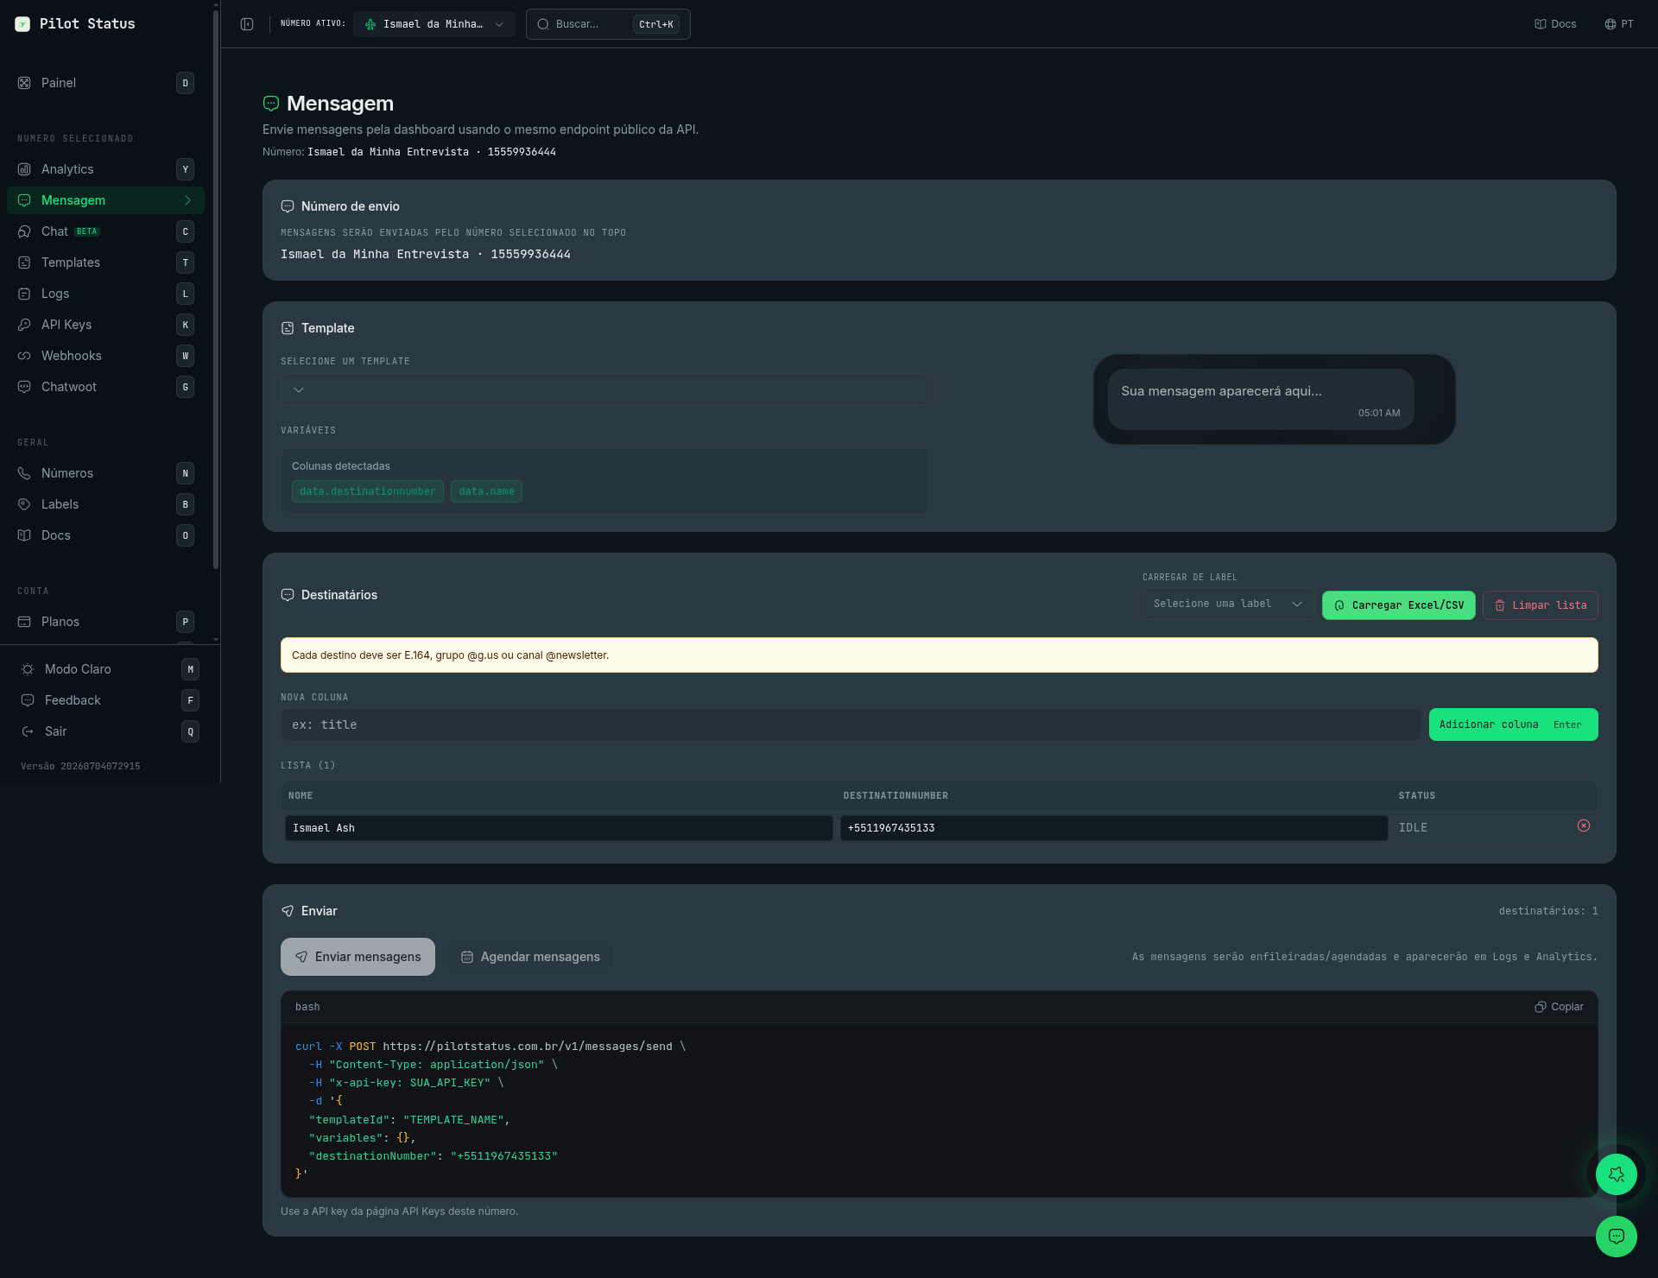Click the Número de envio icon
The height and width of the screenshot is (1278, 1658).
point(288,206)
